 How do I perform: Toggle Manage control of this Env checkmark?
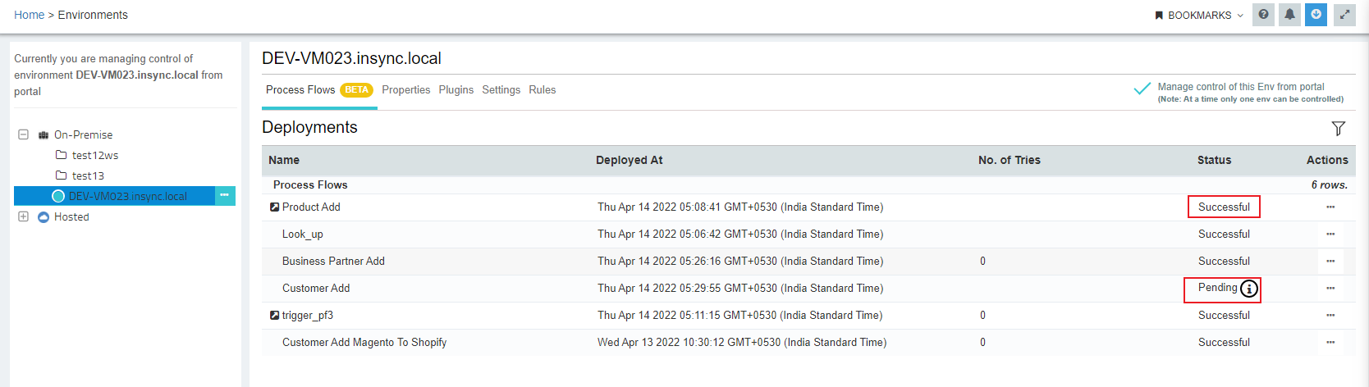(x=1142, y=89)
